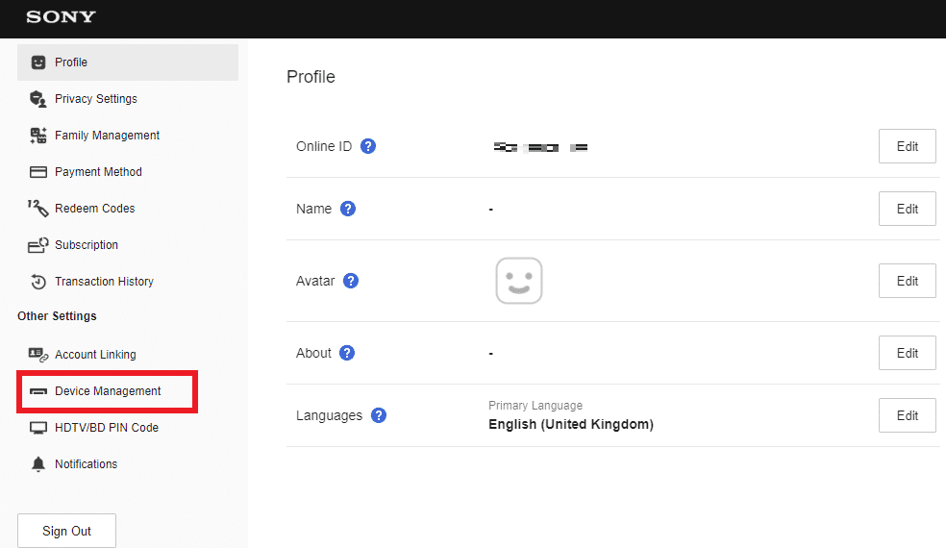Click the avatar smiley face image
This screenshot has height=548, width=946.
[519, 281]
